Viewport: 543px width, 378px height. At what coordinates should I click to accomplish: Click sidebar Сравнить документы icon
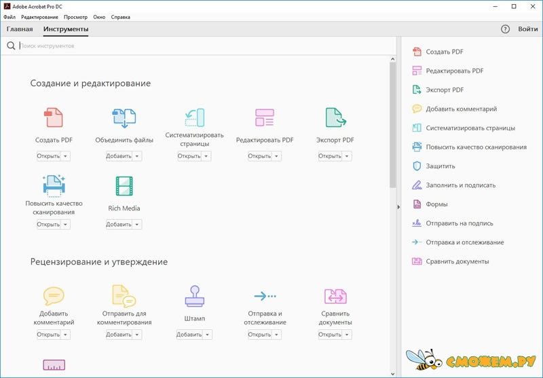[x=417, y=261]
